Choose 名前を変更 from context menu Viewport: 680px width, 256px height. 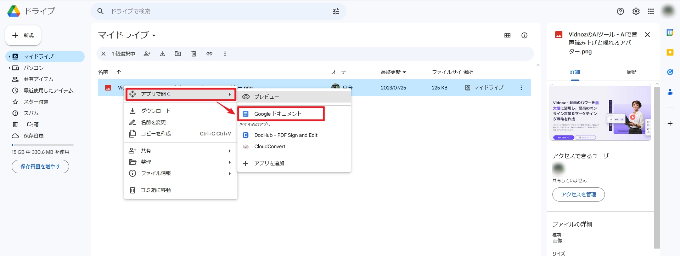[x=181, y=122]
